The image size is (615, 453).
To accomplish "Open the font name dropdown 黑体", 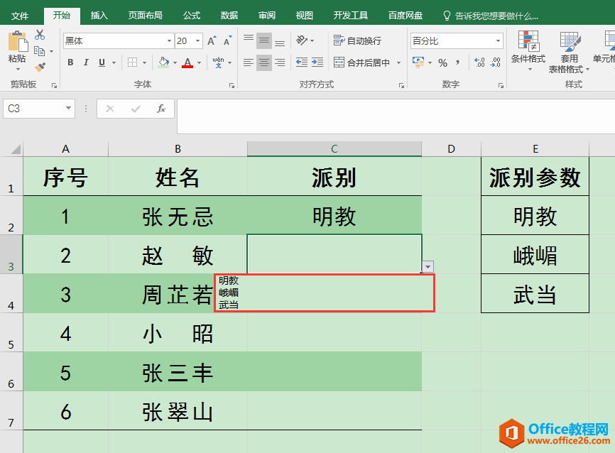I will click(x=170, y=40).
